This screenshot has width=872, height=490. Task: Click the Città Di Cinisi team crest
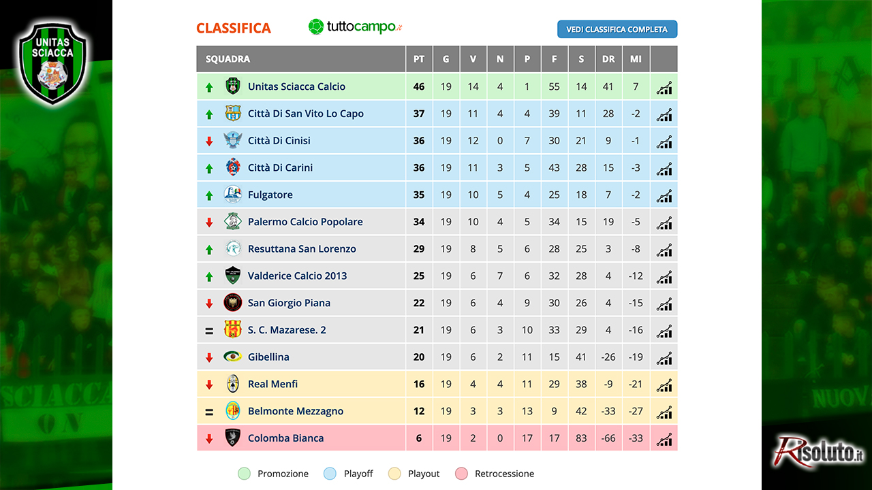pyautogui.click(x=233, y=140)
